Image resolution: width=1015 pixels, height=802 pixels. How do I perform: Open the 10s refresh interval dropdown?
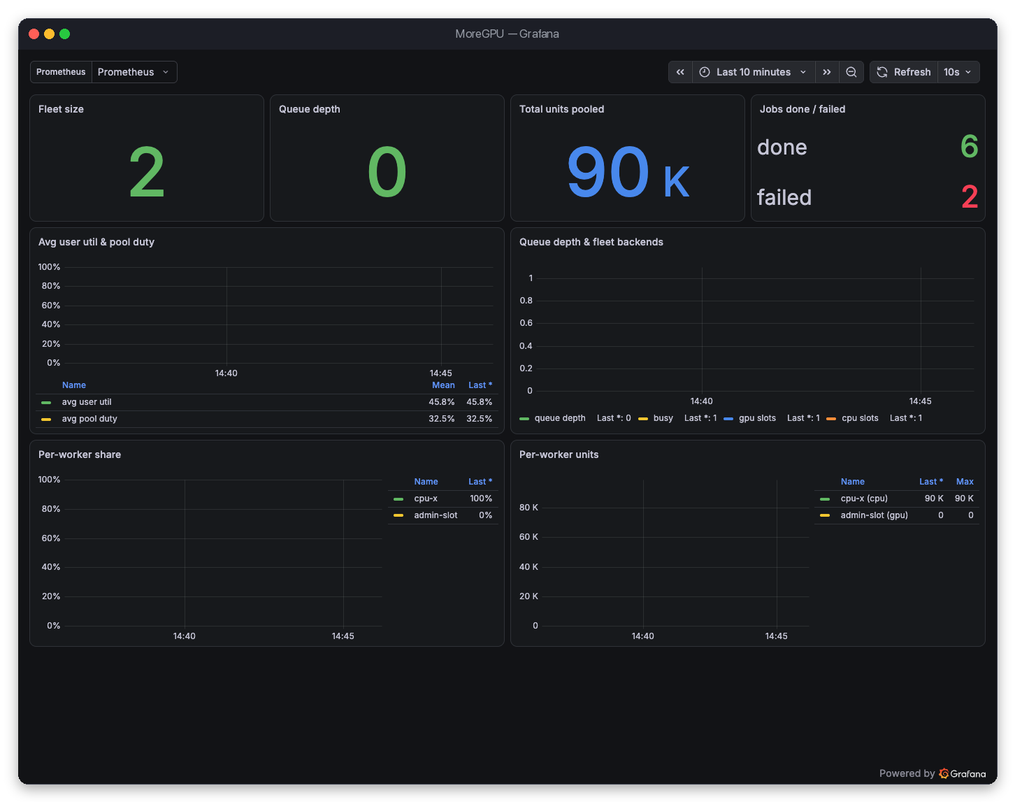pos(958,72)
